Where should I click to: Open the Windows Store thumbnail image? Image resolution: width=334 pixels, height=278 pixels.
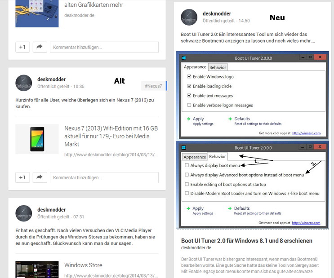click(37, 269)
